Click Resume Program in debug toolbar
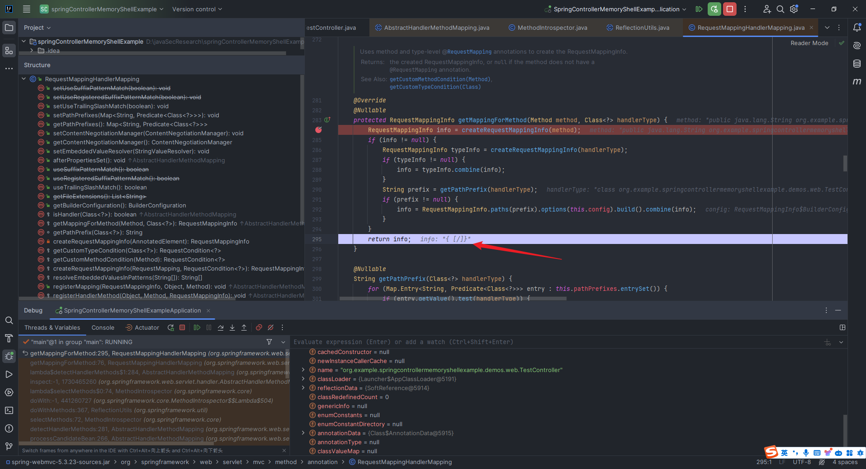Image resolution: width=866 pixels, height=469 pixels. [x=197, y=328]
